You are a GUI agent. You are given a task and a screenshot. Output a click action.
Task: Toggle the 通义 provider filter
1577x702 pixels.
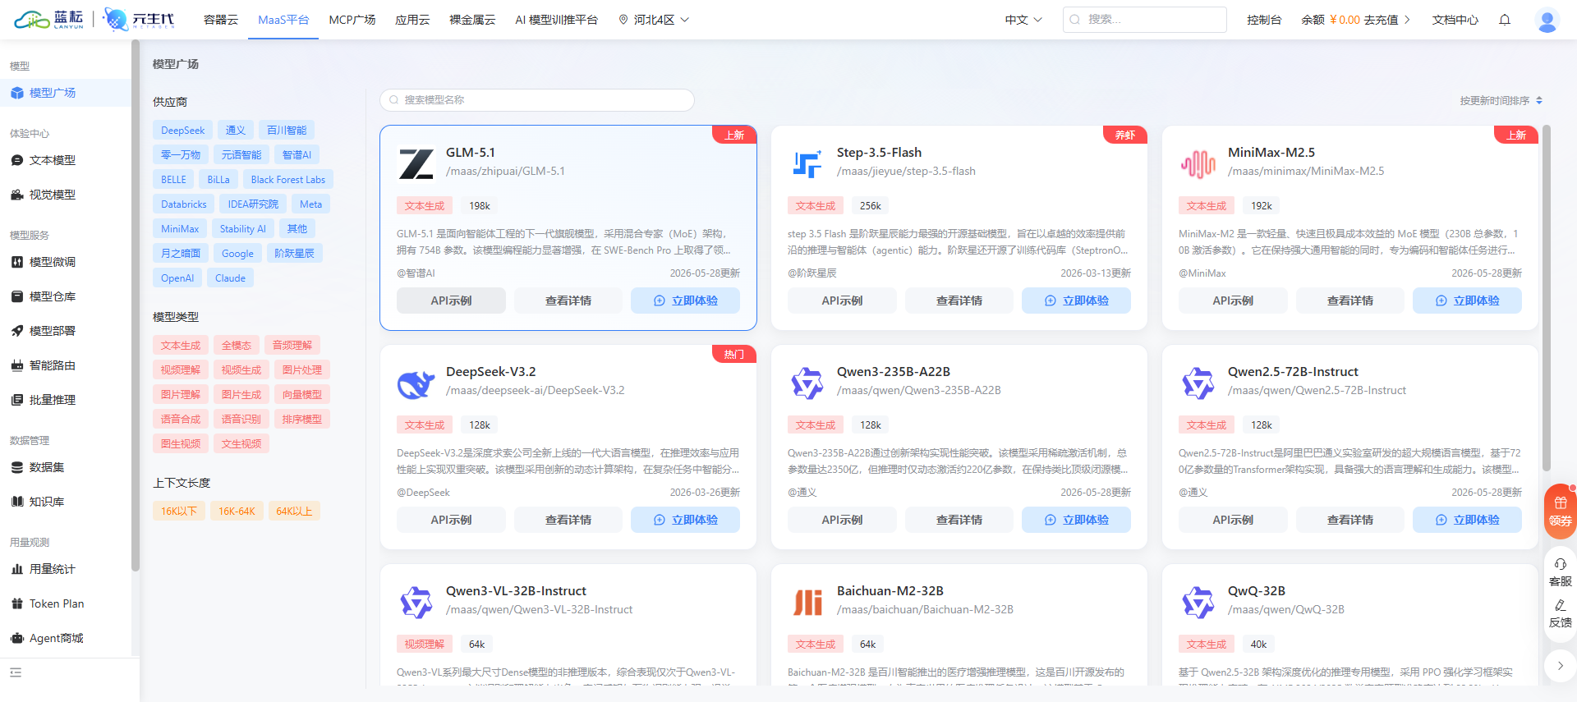tap(236, 130)
